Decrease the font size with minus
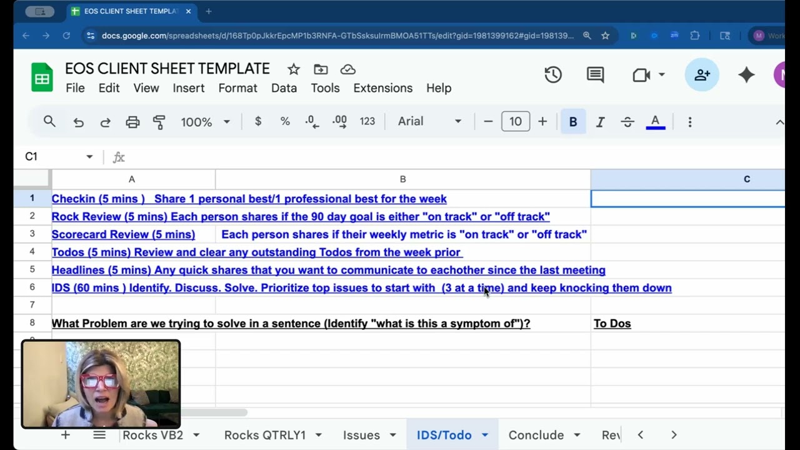This screenshot has width=800, height=450. pyautogui.click(x=488, y=122)
